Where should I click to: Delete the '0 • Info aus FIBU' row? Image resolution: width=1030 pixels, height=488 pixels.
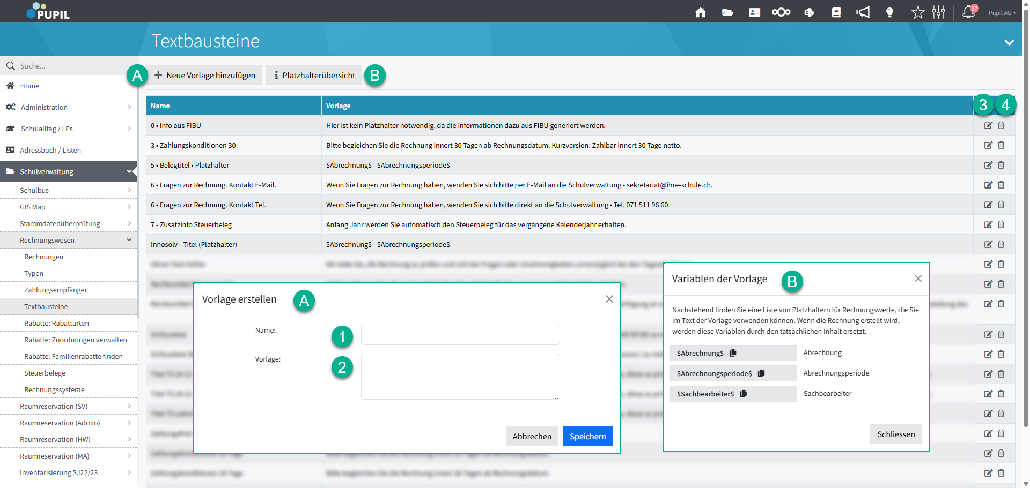point(1001,125)
